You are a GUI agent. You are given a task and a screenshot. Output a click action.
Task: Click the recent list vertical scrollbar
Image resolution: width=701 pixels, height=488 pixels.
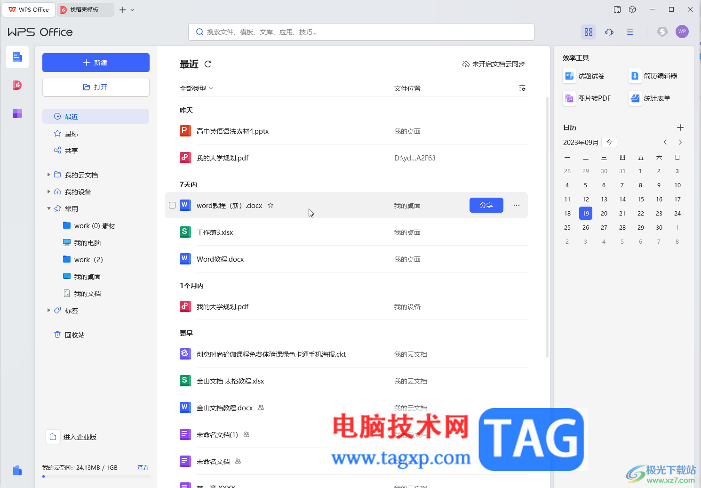(x=547, y=227)
